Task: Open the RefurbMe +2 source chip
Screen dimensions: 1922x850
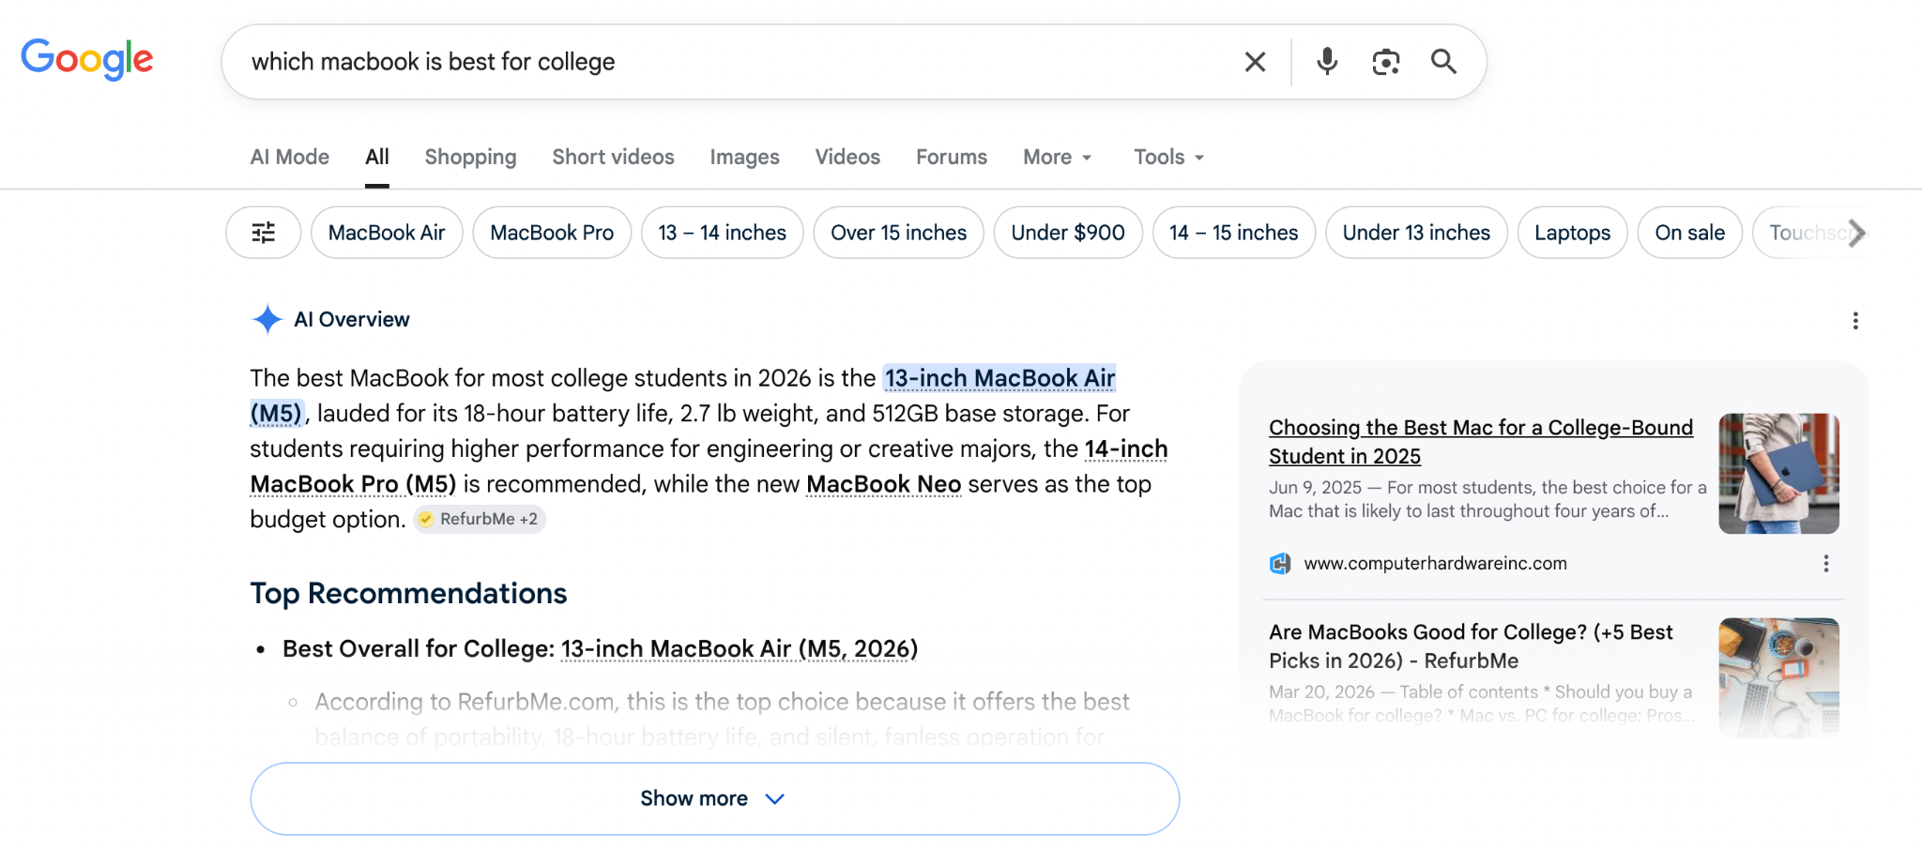Action: pos(480,519)
